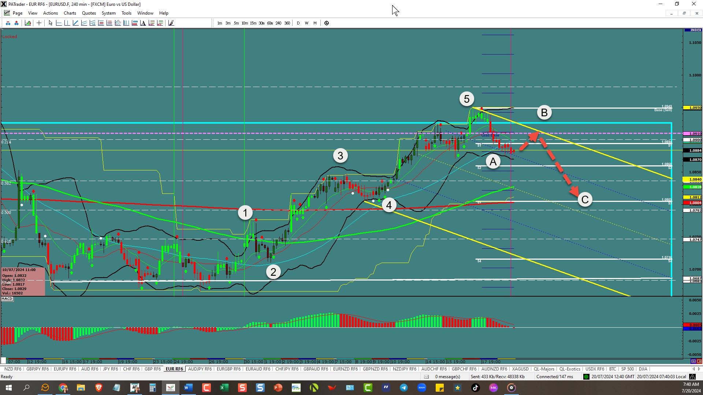
Task: Expand the Quotes menu
Action: (89, 13)
